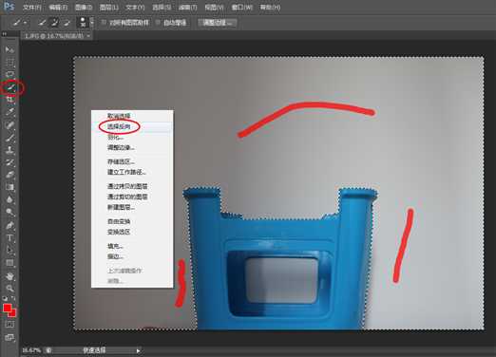Select the Quick Selection tool
This screenshot has height=357, width=496.
click(11, 87)
